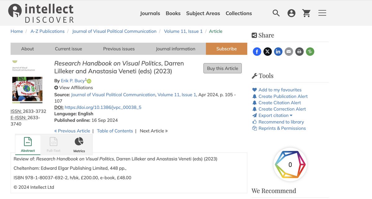The width and height of the screenshot is (372, 199).
Task: Click the Source journal name link
Action: 113,95
